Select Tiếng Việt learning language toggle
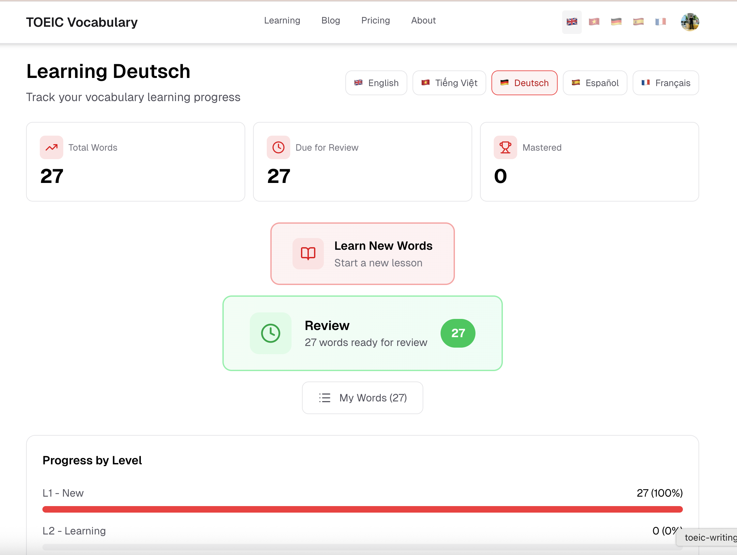This screenshot has height=555, width=737. coord(449,83)
